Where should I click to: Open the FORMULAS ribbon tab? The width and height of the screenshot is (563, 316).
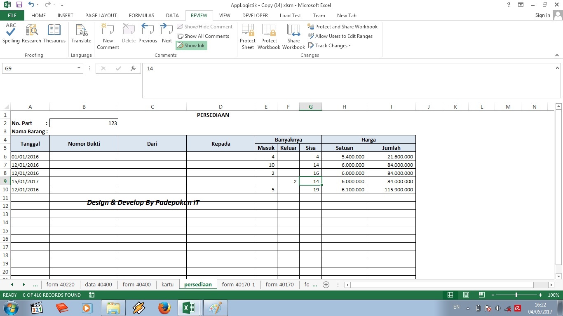point(141,16)
